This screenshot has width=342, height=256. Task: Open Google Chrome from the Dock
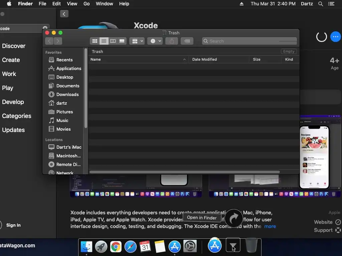116,247
